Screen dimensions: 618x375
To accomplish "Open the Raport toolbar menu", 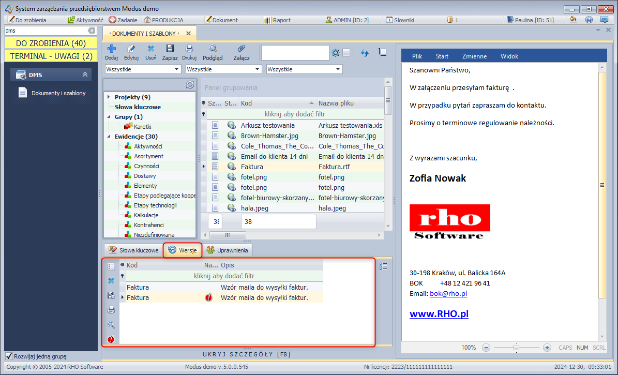I will click(x=278, y=20).
